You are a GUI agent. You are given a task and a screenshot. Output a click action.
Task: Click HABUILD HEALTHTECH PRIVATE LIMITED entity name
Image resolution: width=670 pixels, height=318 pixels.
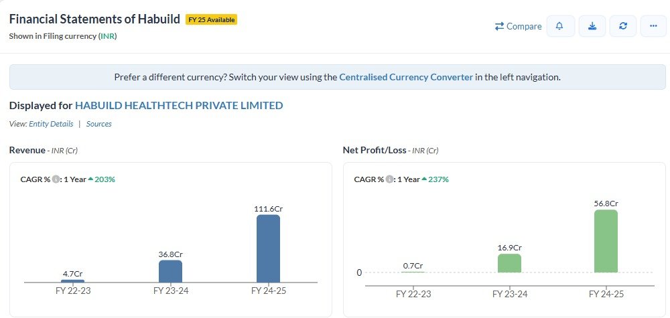click(179, 105)
